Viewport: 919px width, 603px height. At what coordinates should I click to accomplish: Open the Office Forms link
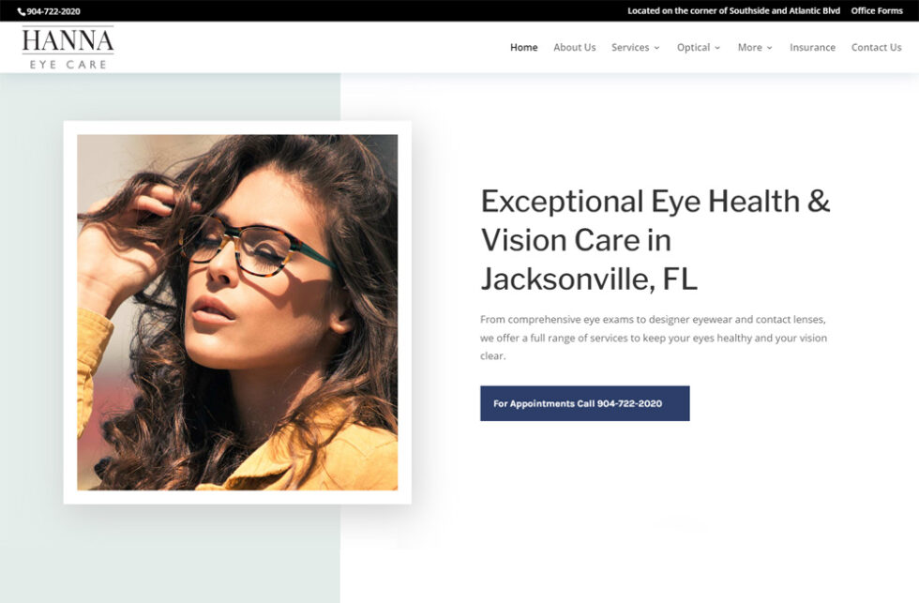click(876, 10)
